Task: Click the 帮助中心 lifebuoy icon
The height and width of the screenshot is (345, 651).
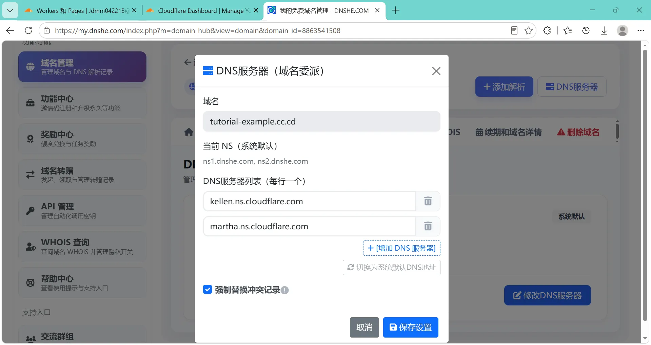Action: point(30,282)
